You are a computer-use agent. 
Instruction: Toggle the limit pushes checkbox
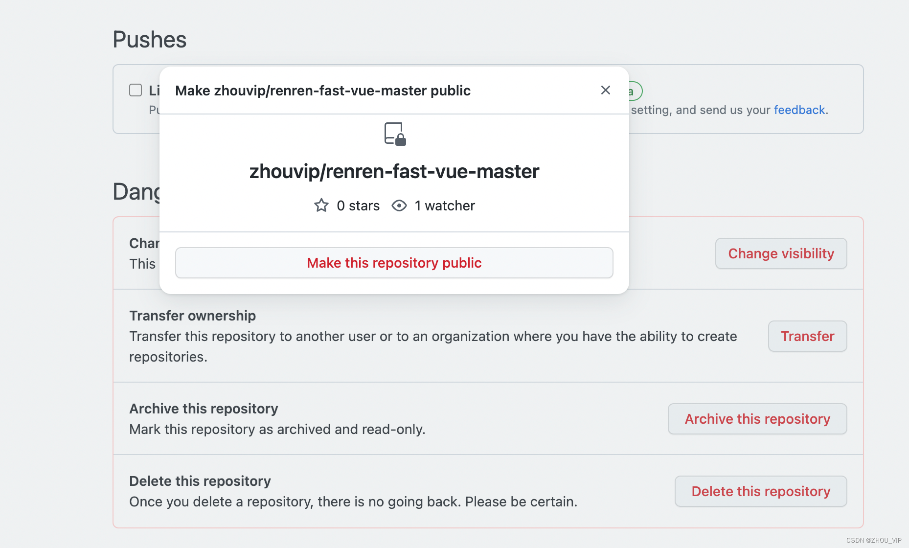pyautogui.click(x=136, y=90)
